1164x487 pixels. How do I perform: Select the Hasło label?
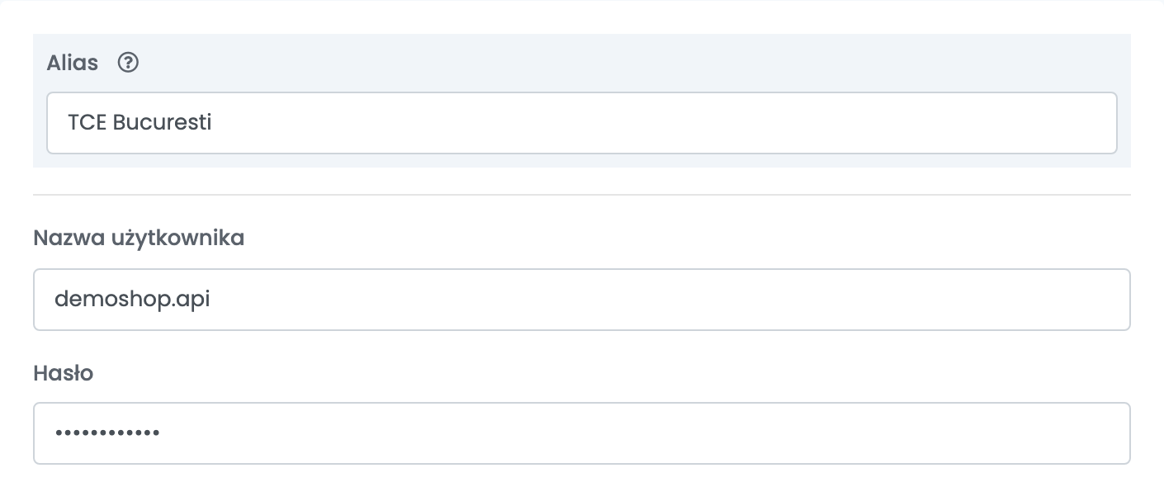tap(64, 373)
